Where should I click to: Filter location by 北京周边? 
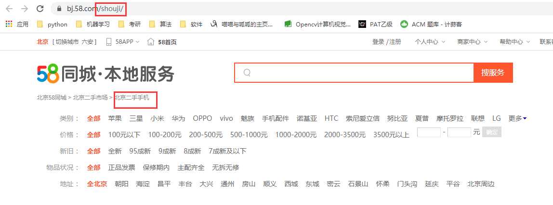pyautogui.click(x=481, y=184)
